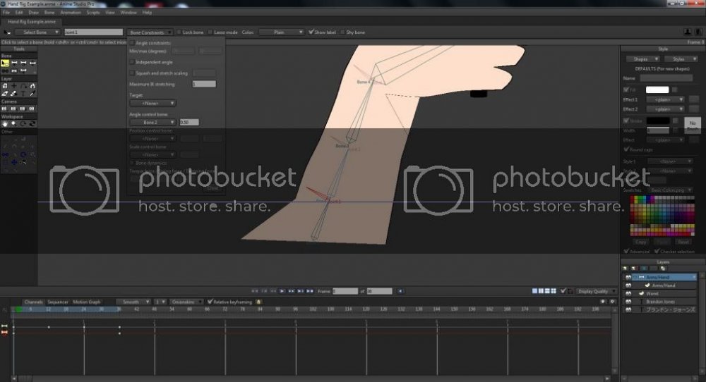Choose the first Layer tool icon
706x382 pixels.
point(5,86)
